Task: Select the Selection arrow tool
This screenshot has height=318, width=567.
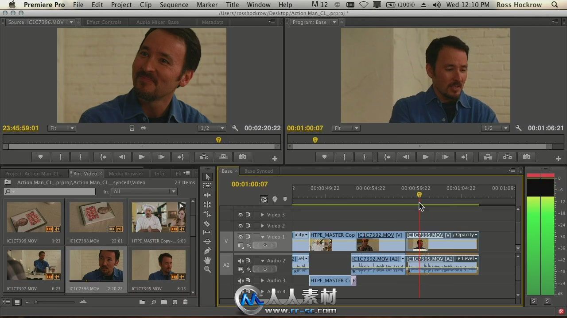Action: tap(207, 177)
